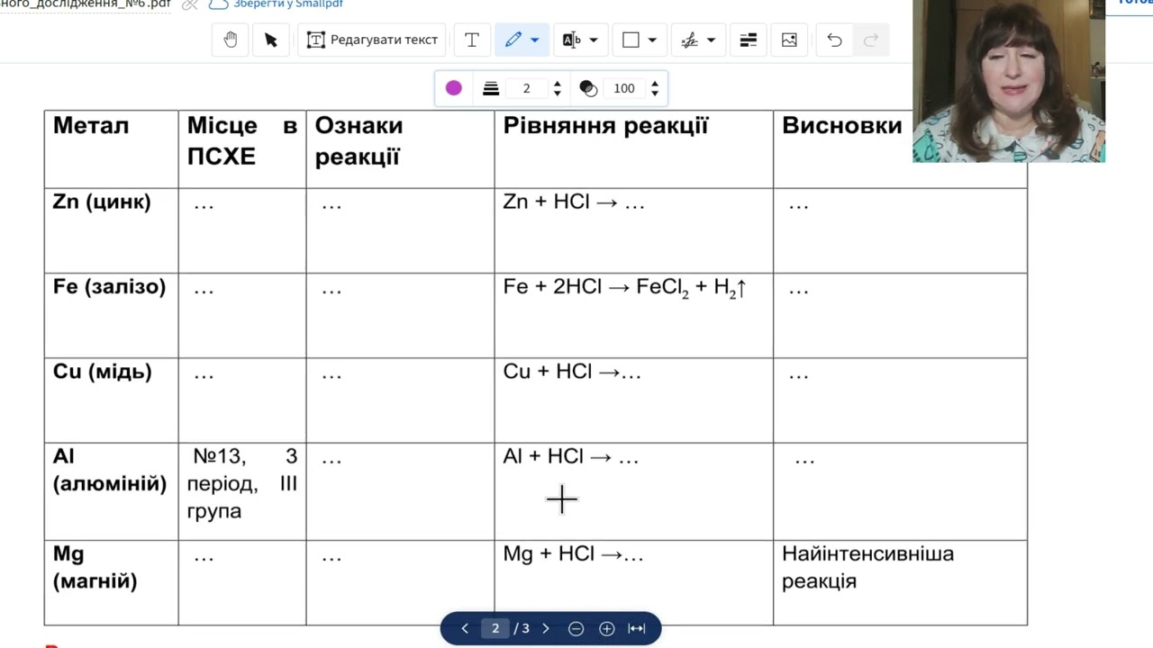
Task: Select the text highlight tool
Action: click(x=571, y=40)
